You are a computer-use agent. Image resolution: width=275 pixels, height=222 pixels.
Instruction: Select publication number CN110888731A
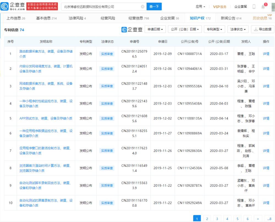point(189,54)
